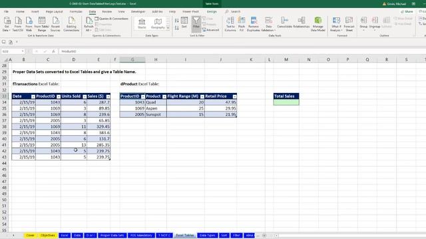The width and height of the screenshot is (426, 239).
Task: Open the Cover sheet tab
Action: 31,235
